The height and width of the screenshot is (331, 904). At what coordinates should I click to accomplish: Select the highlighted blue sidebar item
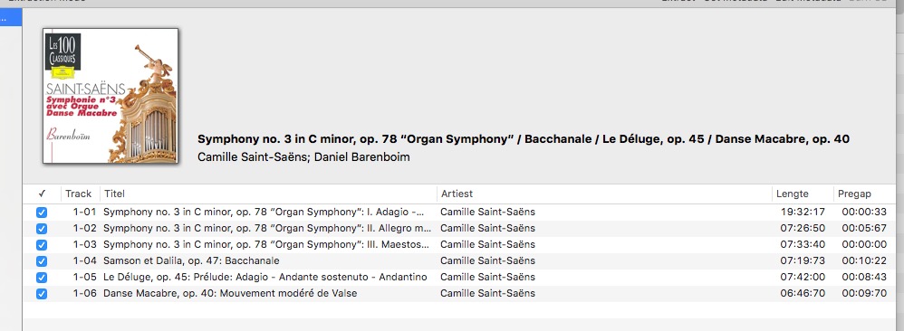click(x=11, y=18)
